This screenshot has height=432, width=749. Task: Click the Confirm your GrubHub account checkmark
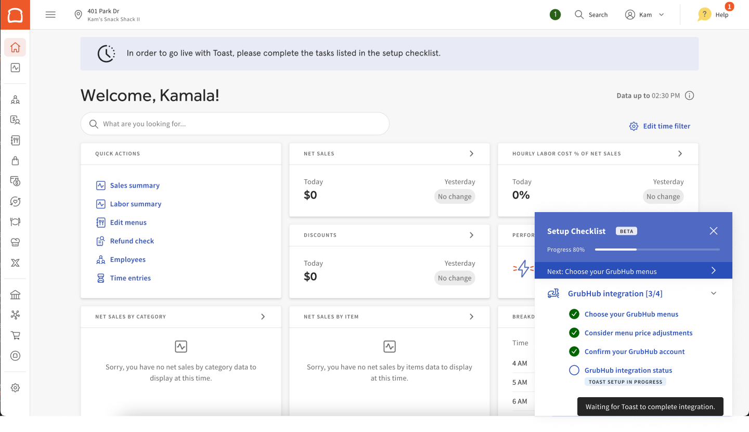pos(574,351)
